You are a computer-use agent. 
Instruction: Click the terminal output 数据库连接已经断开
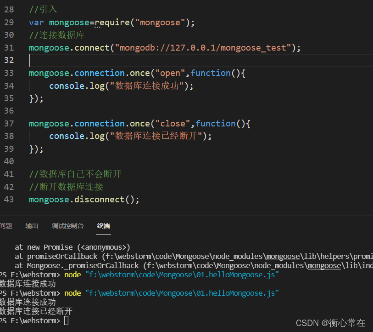36,311
